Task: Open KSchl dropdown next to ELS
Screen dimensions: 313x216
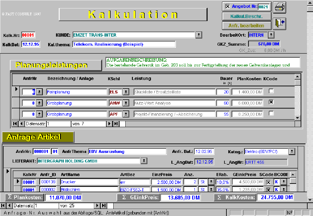Action: [x=126, y=92]
